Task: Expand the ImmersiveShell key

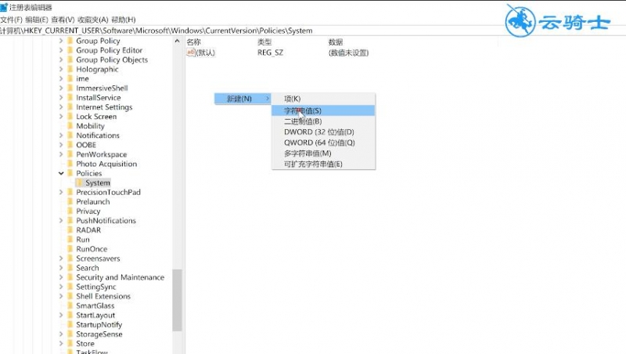Action: pyautogui.click(x=61, y=88)
